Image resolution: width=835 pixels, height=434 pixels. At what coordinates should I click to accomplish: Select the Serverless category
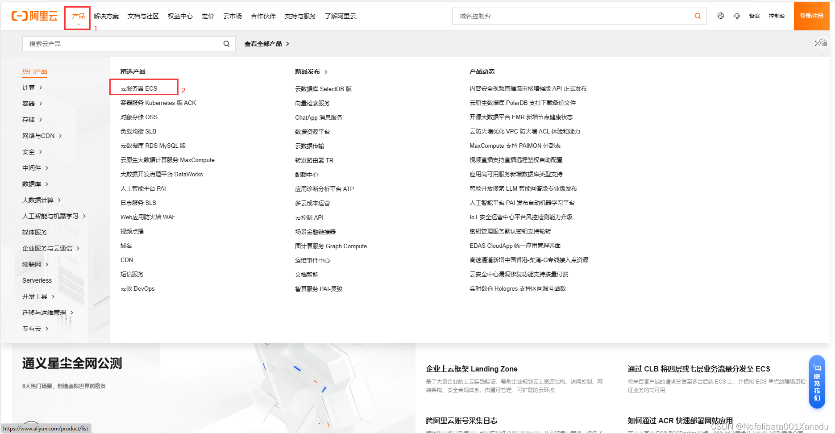coord(37,280)
